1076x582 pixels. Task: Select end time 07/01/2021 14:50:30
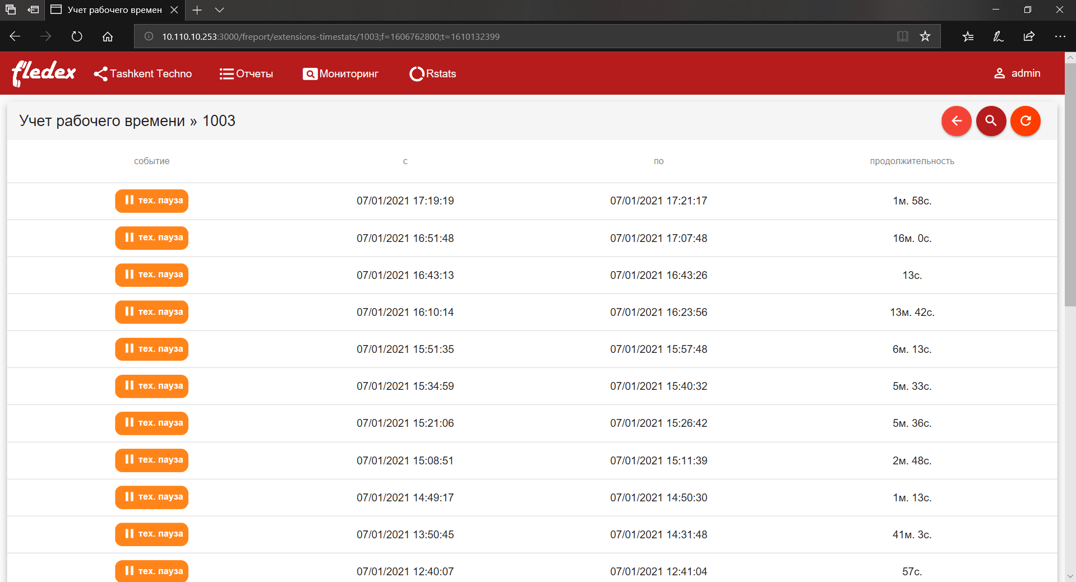[x=658, y=497]
